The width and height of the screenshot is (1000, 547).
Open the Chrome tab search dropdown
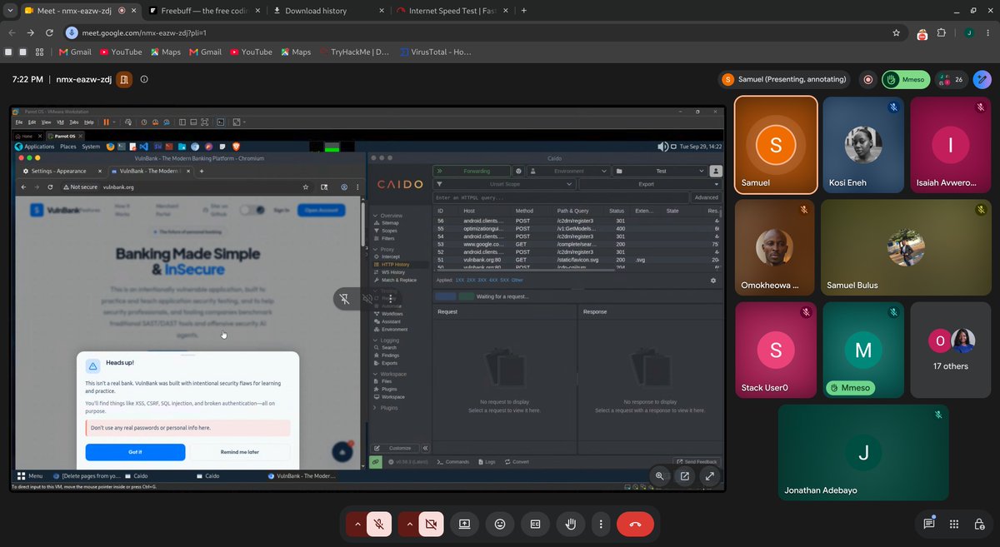pyautogui.click(x=8, y=11)
